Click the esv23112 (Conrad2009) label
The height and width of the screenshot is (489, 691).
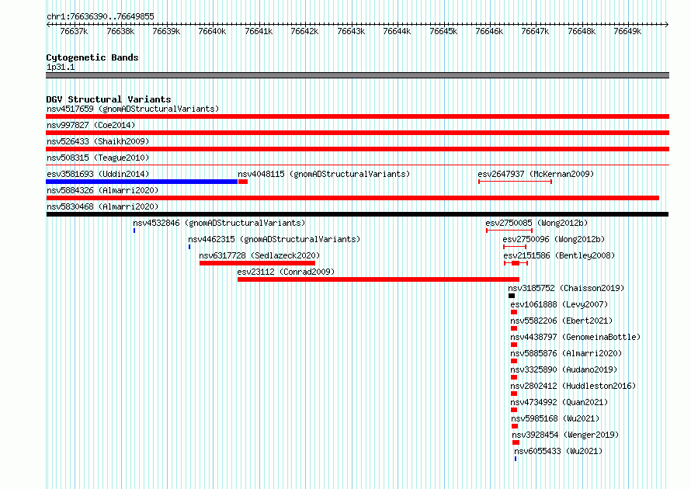click(286, 272)
